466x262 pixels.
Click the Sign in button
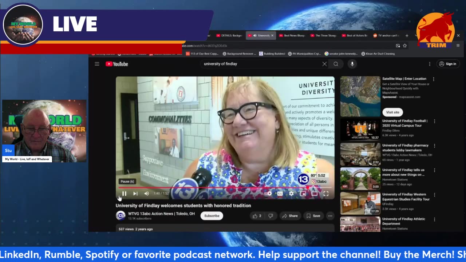[x=448, y=64]
